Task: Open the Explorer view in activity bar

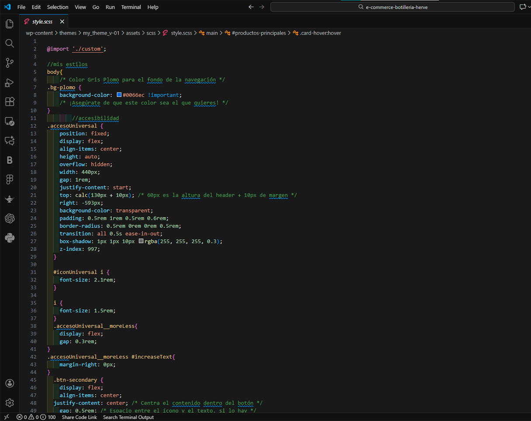Action: (x=9, y=24)
